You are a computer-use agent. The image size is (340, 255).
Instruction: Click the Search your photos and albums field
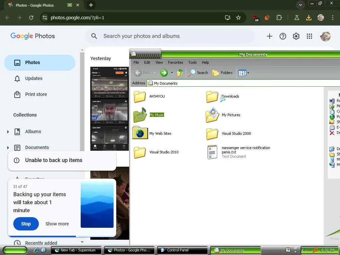pos(170,36)
